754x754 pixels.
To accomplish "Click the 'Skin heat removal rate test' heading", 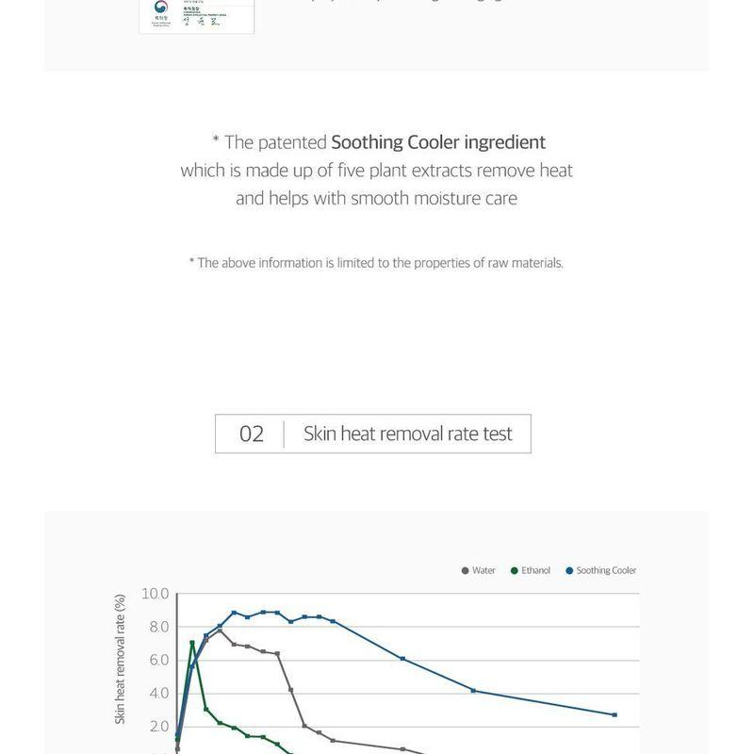I will coord(408,434).
